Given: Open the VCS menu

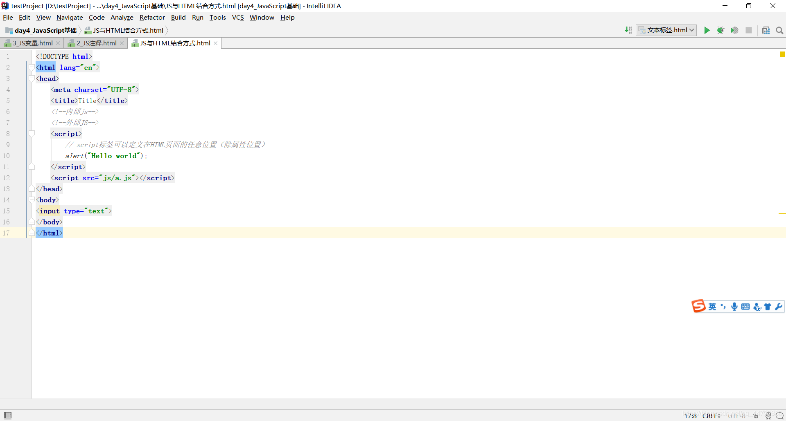Looking at the screenshot, I should pos(238,17).
